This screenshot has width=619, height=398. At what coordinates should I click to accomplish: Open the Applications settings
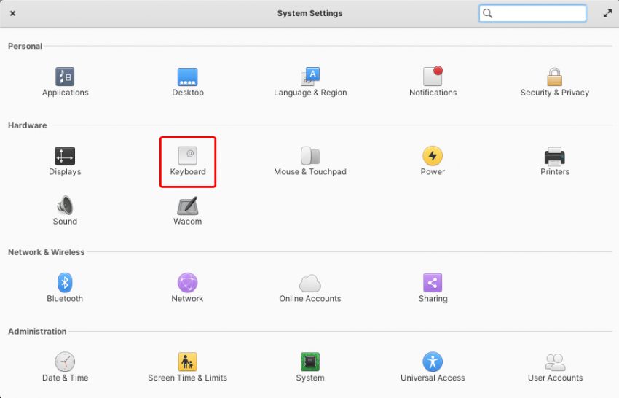65,77
